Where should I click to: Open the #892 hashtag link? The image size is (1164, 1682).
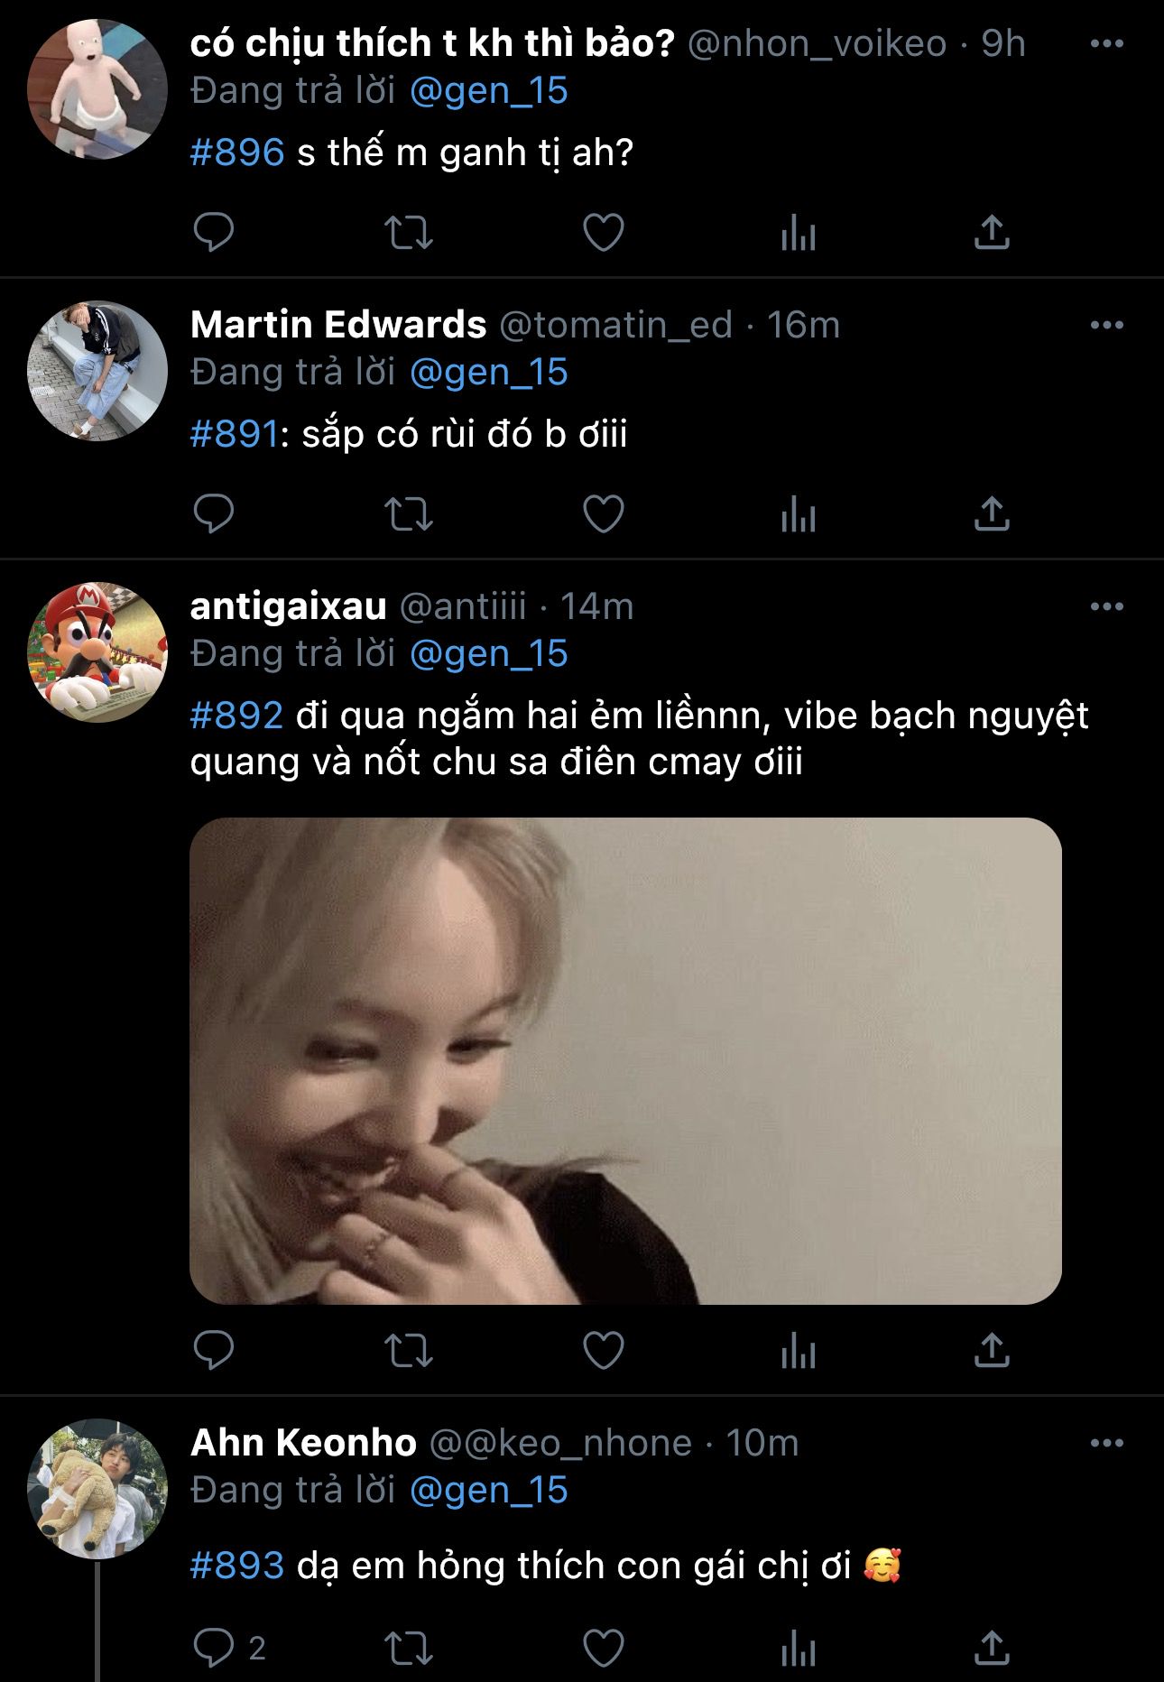click(236, 716)
